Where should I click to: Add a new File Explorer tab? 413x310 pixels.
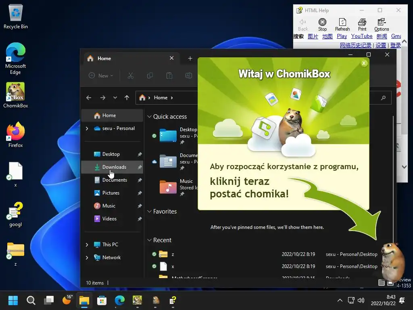click(190, 58)
